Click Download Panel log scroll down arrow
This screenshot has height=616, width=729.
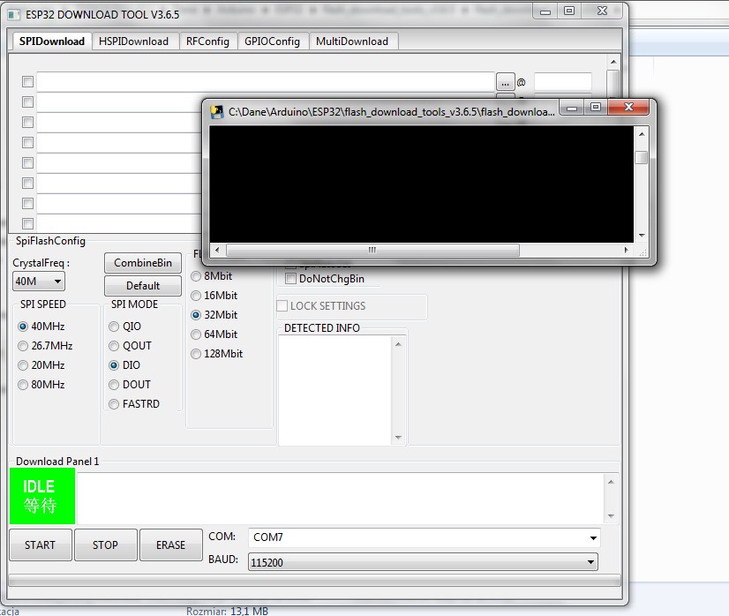tap(611, 516)
